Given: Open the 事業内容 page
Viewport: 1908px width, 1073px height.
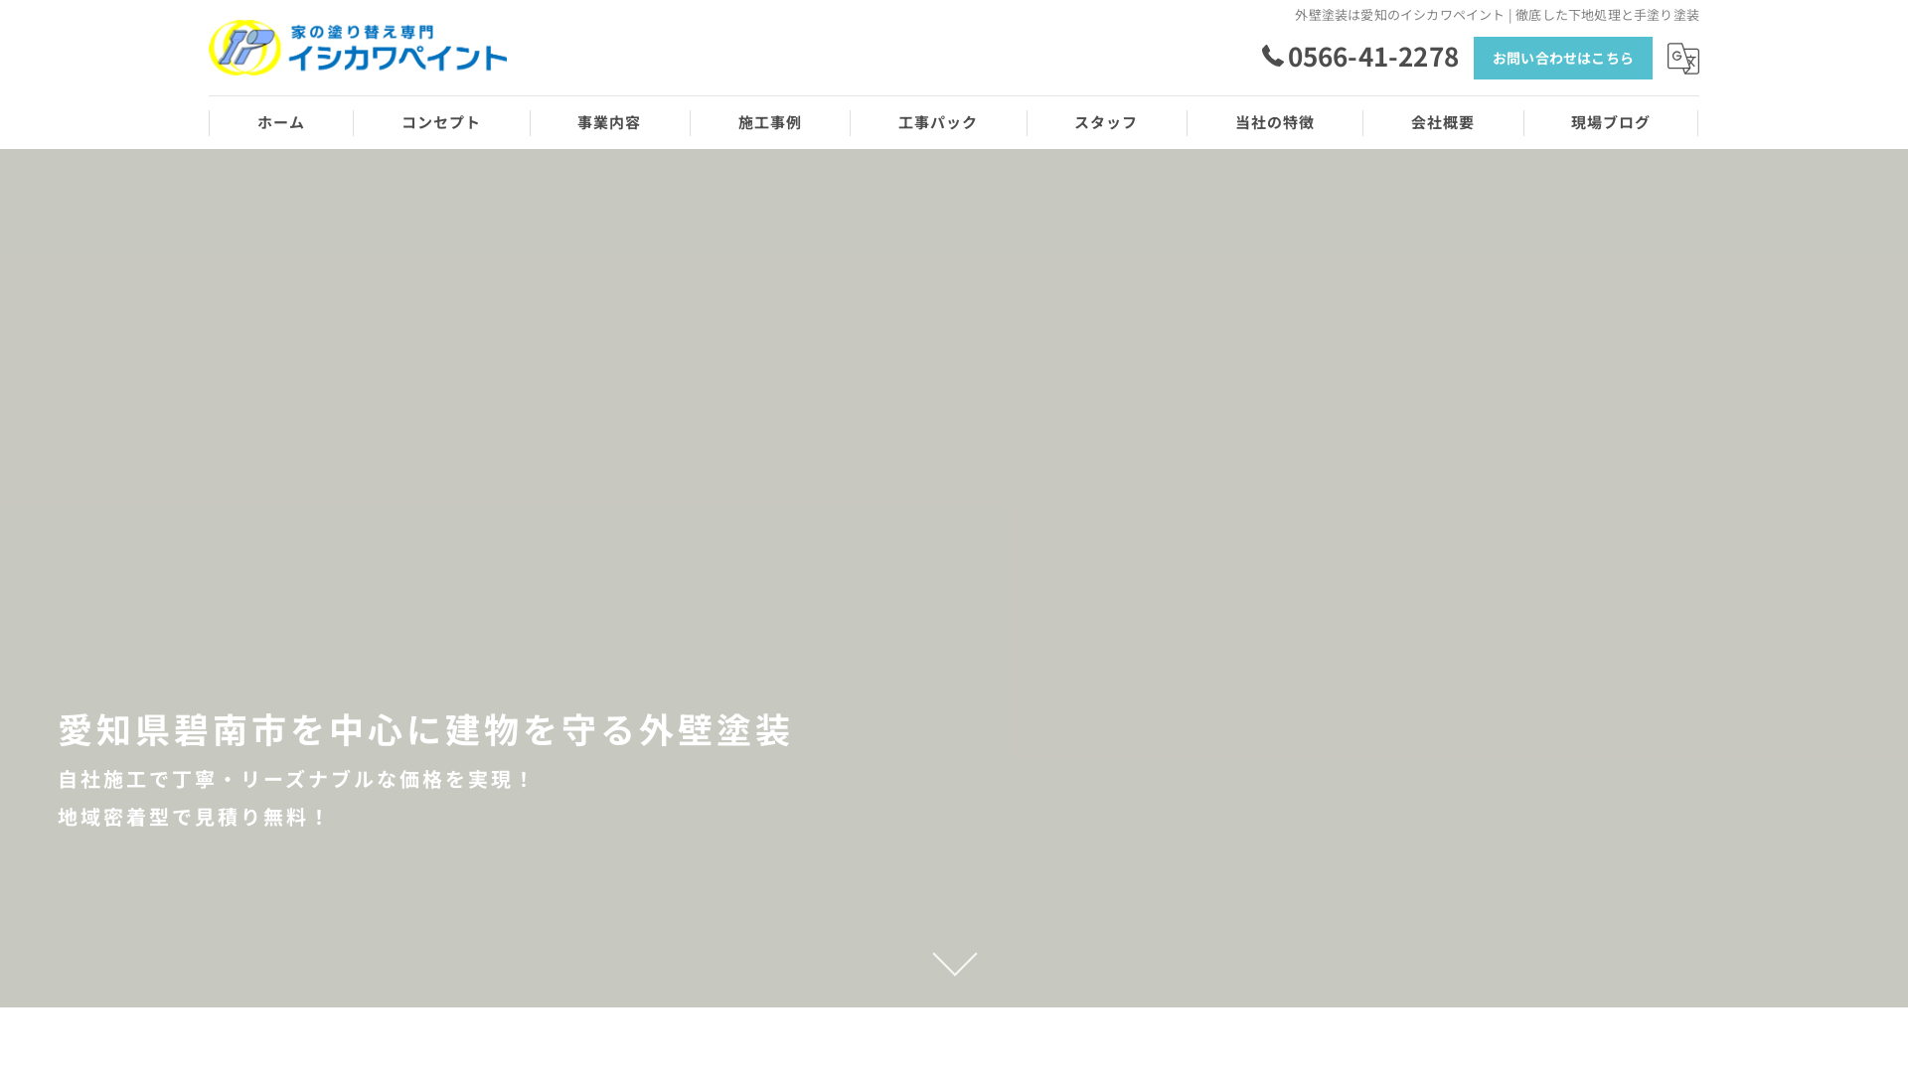Looking at the screenshot, I should click(609, 122).
